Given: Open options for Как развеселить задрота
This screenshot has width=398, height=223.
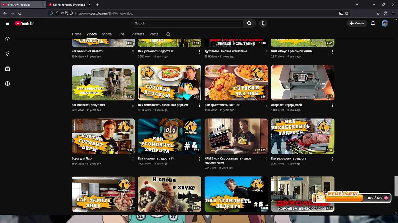Looking at the screenshot, I should pyautogui.click(x=333, y=159).
